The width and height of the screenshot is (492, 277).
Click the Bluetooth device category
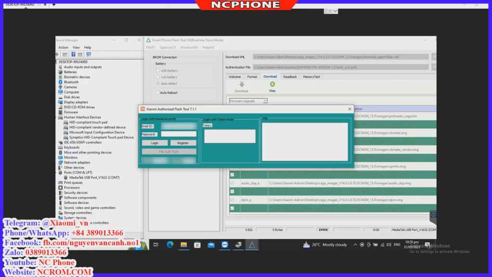tap(71, 82)
